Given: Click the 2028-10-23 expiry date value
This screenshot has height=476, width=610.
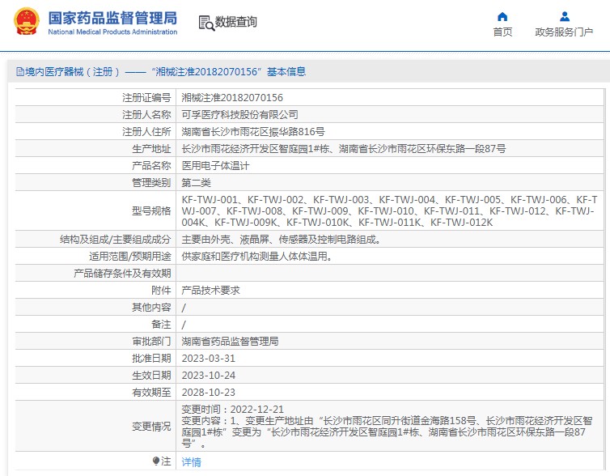Looking at the screenshot, I should [208, 392].
